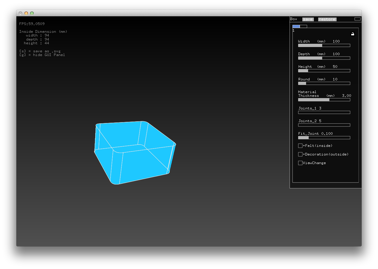The width and height of the screenshot is (378, 269).
Task: Click the 'height : 44' readout
Action: pyautogui.click(x=37, y=43)
